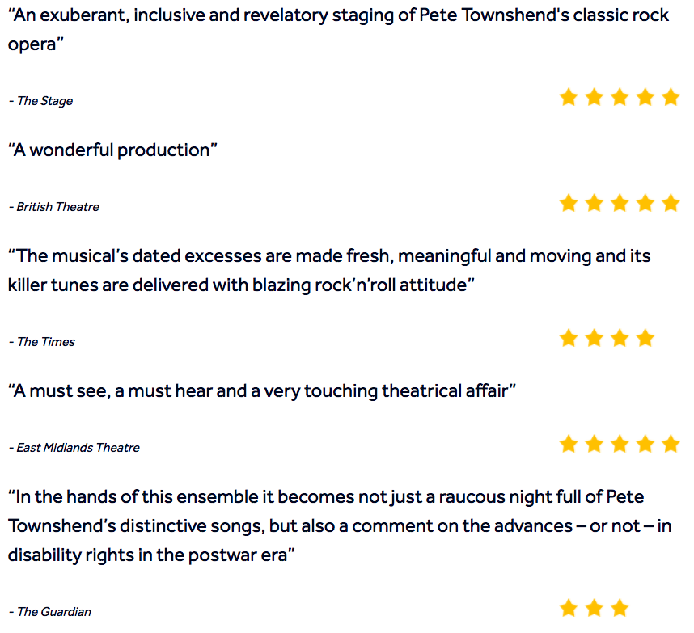
Task: Click the East Midlands Theatre source attribution
Action: (x=74, y=448)
